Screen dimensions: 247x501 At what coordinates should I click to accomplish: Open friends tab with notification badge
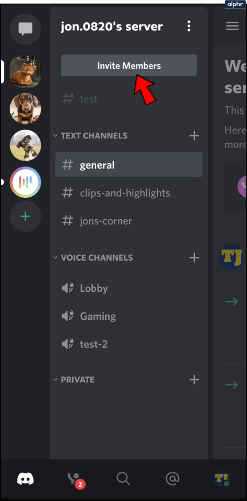coord(75,479)
